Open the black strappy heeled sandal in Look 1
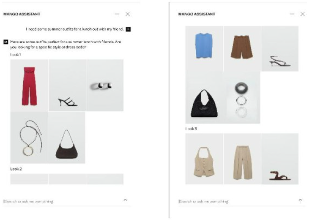Image resolution: width=310 pixels, height=220 pixels. 67,85
